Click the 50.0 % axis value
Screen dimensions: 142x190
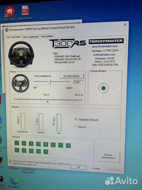[79, 95]
